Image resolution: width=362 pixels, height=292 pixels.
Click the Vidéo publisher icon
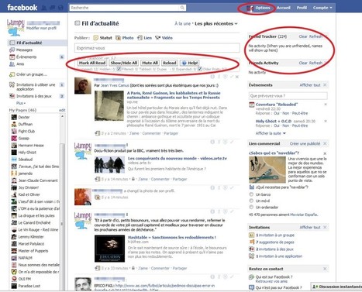click(158, 38)
